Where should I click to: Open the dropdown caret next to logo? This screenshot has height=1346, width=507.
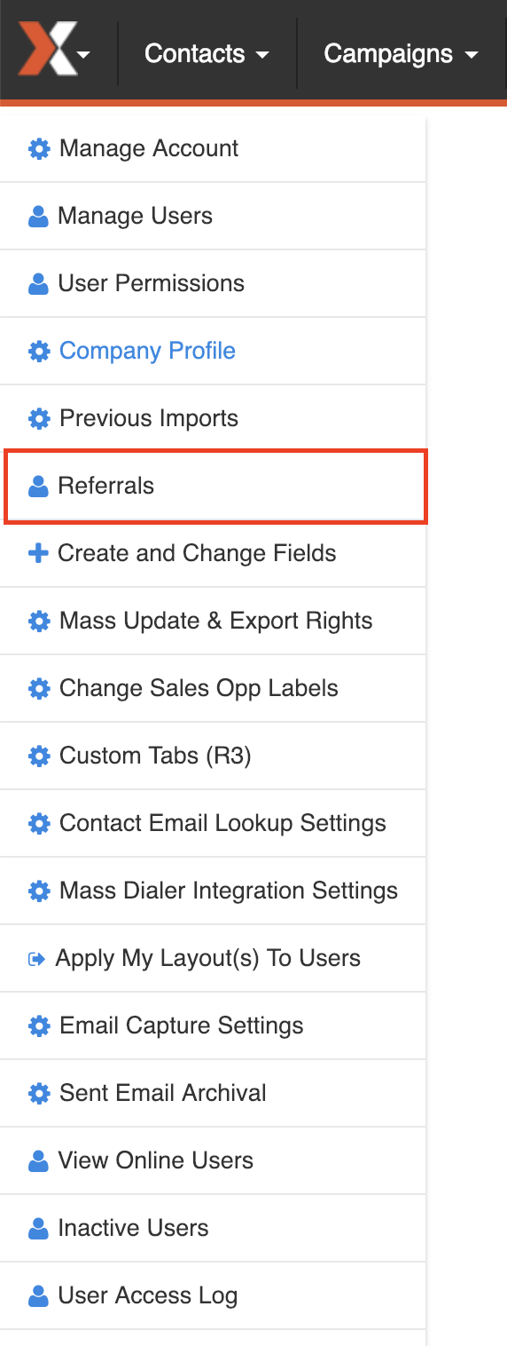(83, 55)
